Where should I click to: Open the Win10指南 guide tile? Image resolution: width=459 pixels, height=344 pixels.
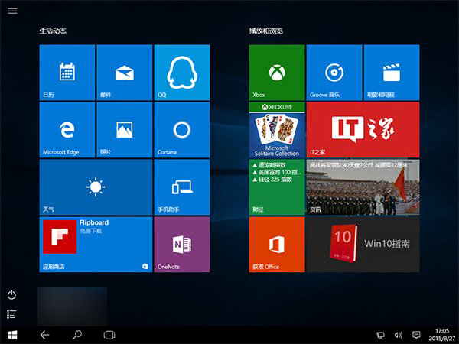click(363, 245)
